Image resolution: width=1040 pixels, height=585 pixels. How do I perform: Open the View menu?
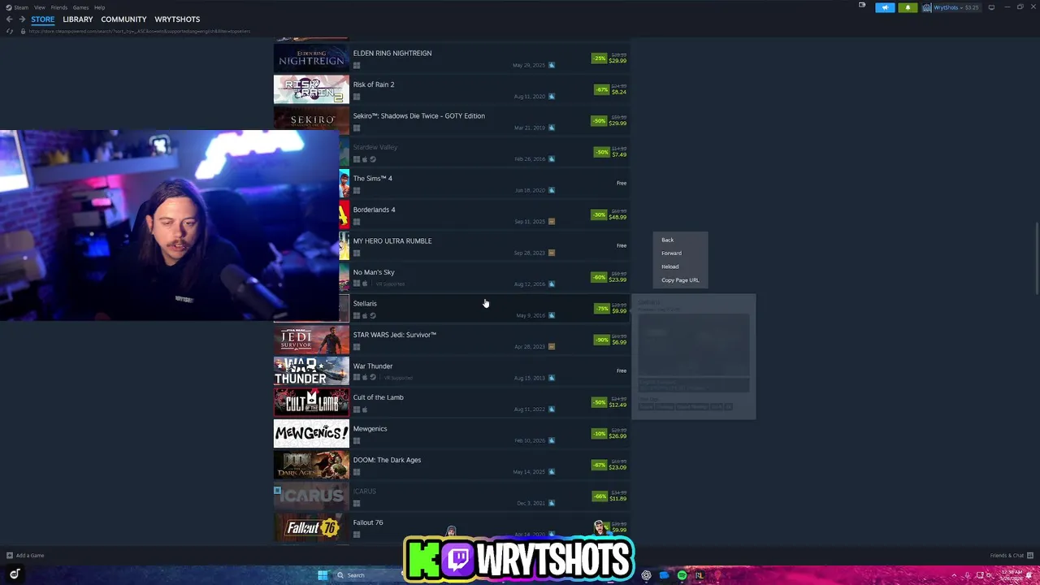click(x=39, y=7)
